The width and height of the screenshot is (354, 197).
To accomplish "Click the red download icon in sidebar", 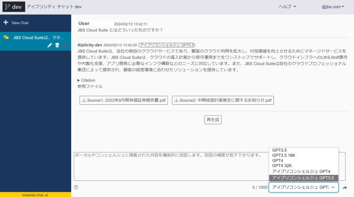I will click(65, 45).
